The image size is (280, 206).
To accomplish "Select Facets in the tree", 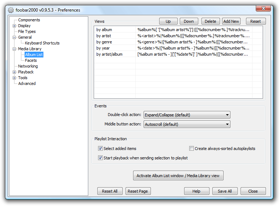I will 31,60.
